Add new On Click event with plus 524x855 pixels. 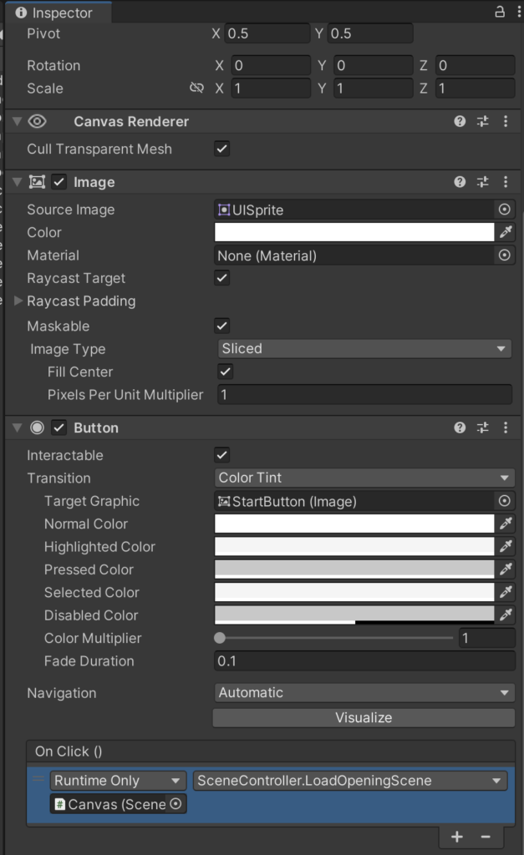[457, 837]
